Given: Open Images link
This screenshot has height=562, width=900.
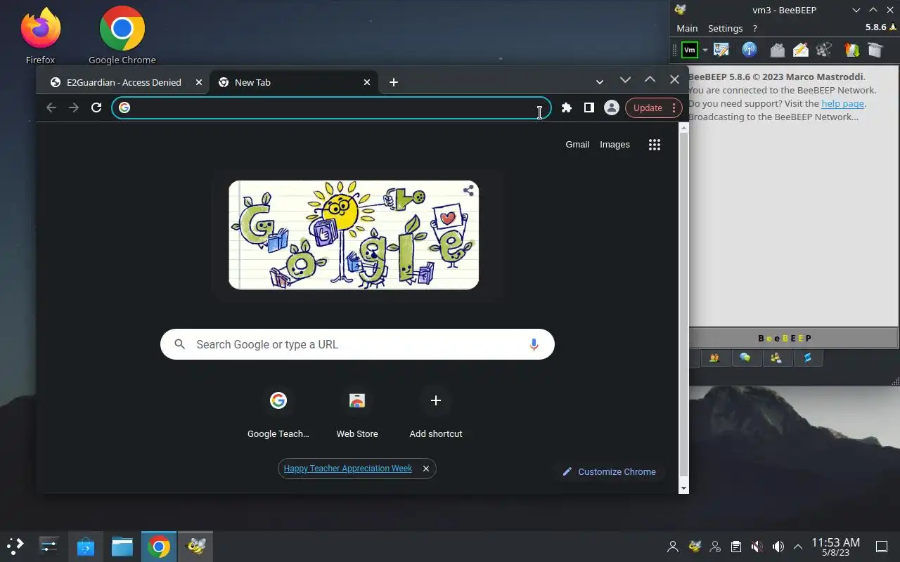Looking at the screenshot, I should 615,144.
